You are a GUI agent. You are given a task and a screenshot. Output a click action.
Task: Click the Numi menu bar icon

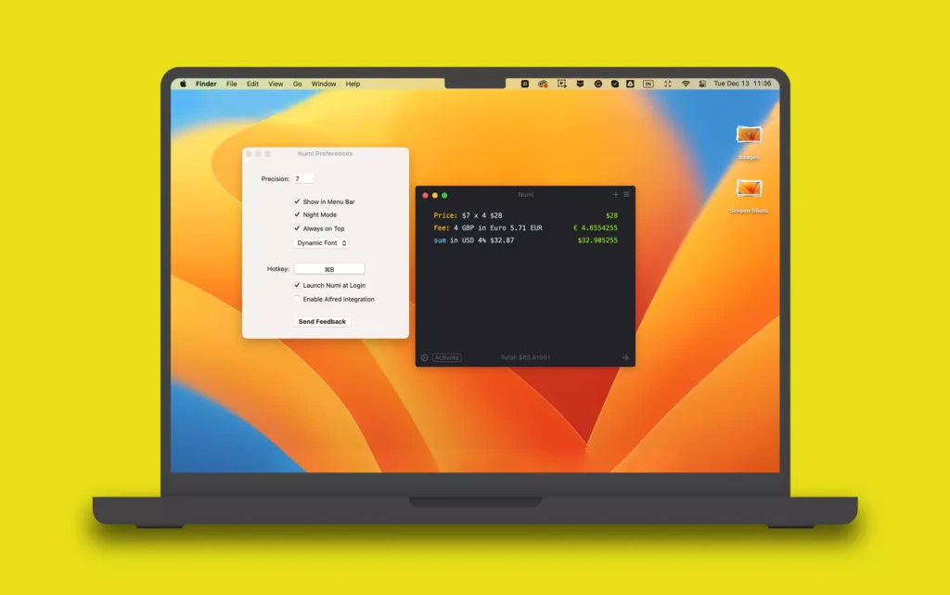(525, 84)
